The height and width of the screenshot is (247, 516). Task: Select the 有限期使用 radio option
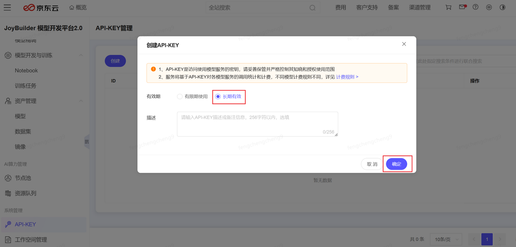(x=192, y=97)
